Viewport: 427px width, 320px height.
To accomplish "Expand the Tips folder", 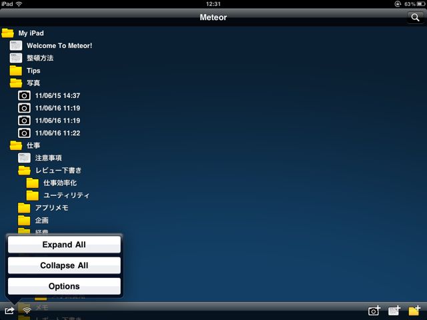I will (x=16, y=71).
